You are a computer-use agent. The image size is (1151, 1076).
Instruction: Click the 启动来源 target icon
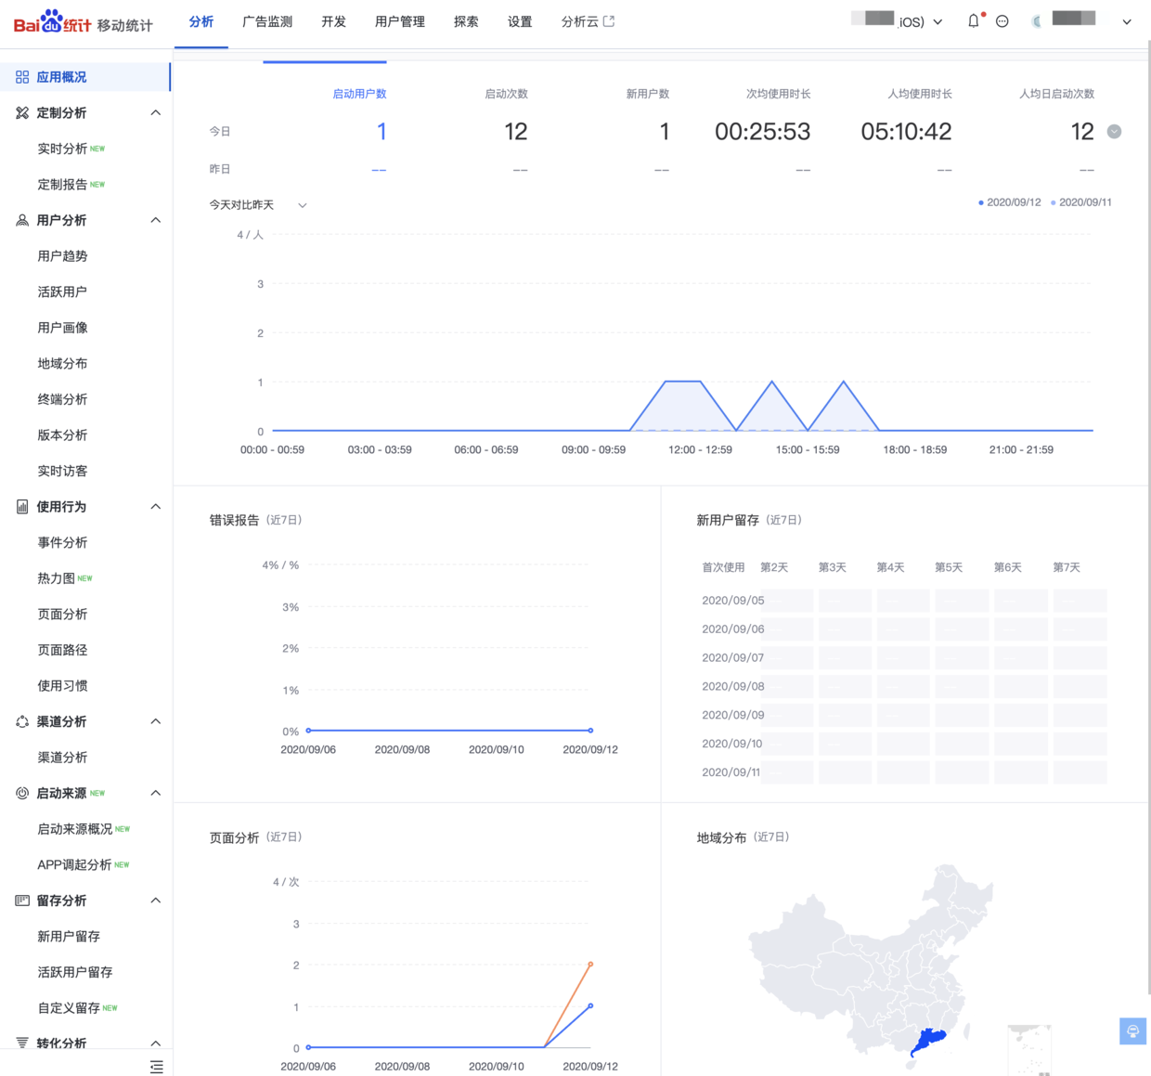pyautogui.click(x=22, y=793)
